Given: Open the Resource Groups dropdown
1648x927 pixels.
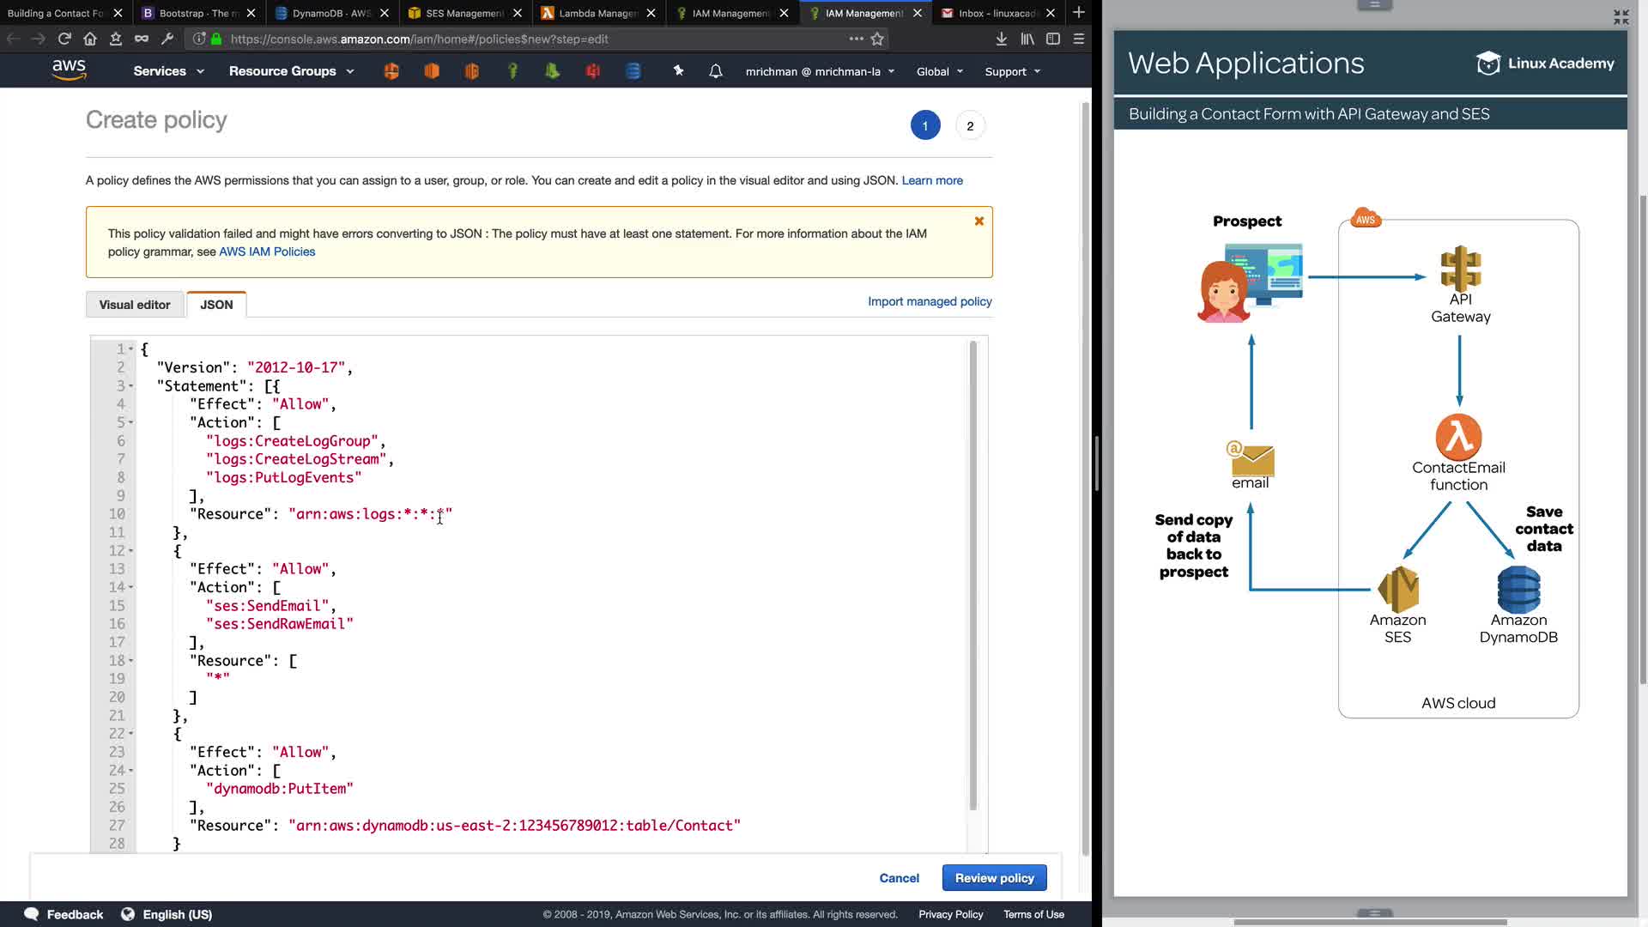Looking at the screenshot, I should (291, 71).
